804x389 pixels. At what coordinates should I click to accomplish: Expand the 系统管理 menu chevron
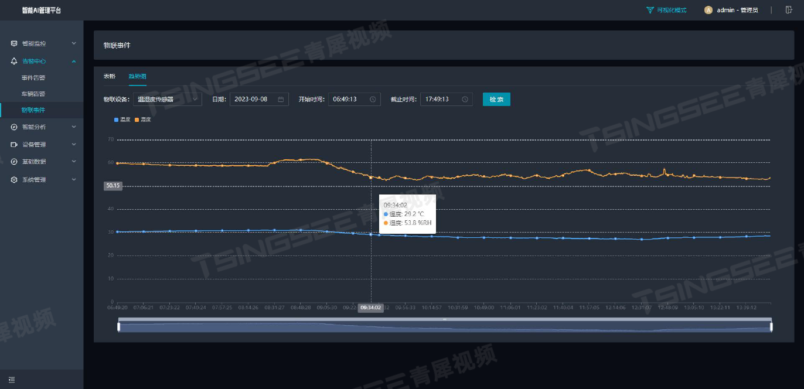point(74,180)
